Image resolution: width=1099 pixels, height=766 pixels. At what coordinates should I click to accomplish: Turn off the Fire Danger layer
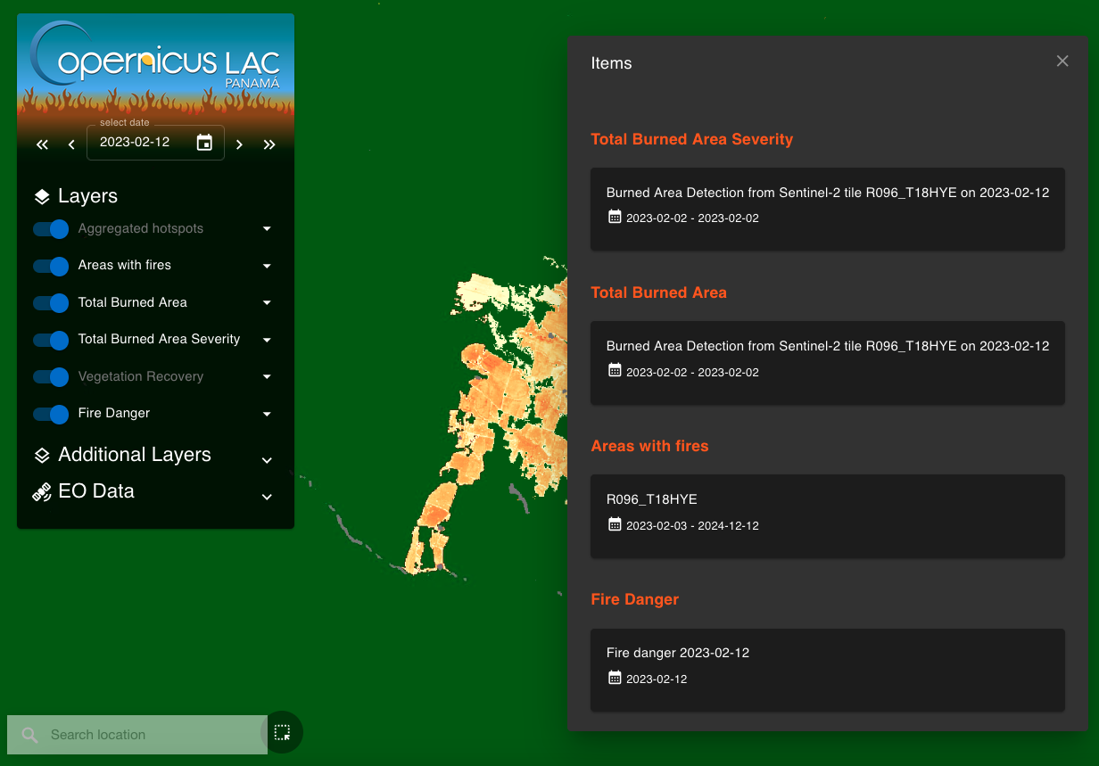(51, 414)
